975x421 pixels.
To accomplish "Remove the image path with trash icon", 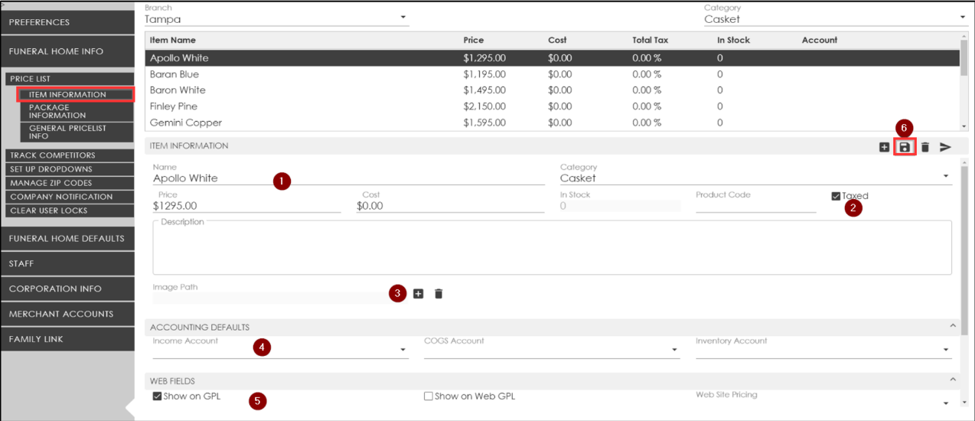I will (439, 294).
